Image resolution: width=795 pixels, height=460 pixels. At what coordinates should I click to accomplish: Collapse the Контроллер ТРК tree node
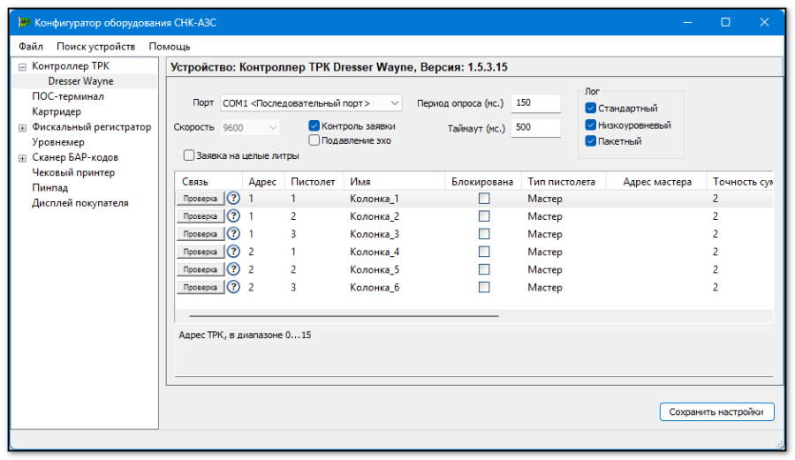point(23,66)
